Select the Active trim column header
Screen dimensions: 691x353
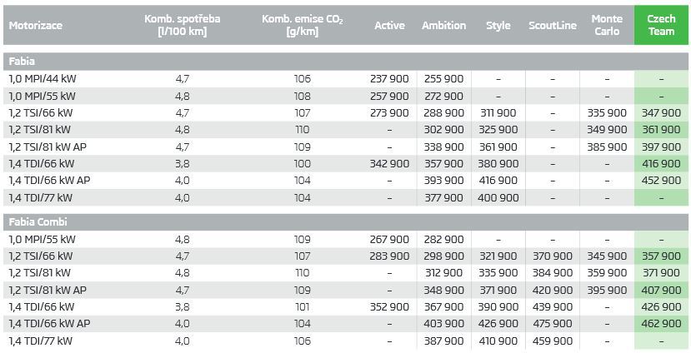pos(389,25)
